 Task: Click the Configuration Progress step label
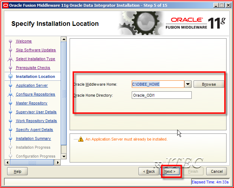point(36,156)
